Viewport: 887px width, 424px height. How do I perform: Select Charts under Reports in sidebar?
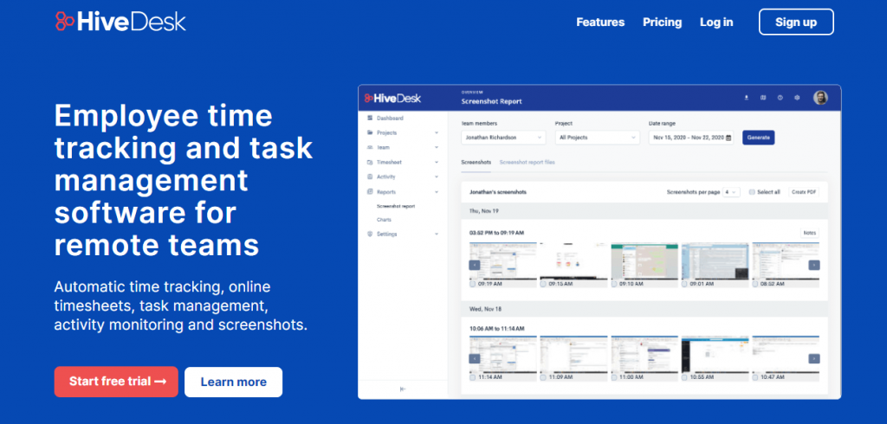tap(384, 219)
